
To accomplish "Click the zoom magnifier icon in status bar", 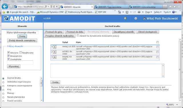I will [x=167, y=105].
